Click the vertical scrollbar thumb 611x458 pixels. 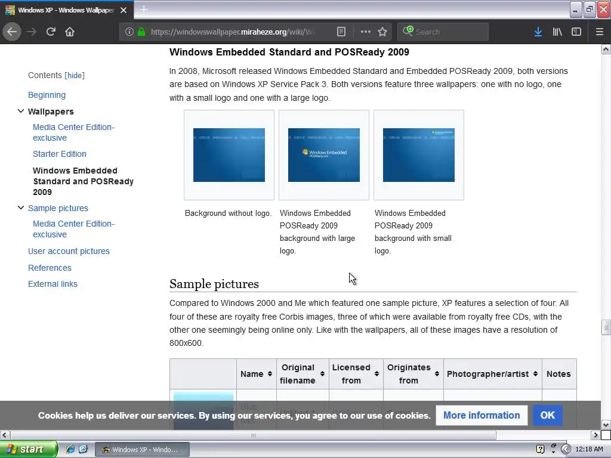(x=606, y=327)
